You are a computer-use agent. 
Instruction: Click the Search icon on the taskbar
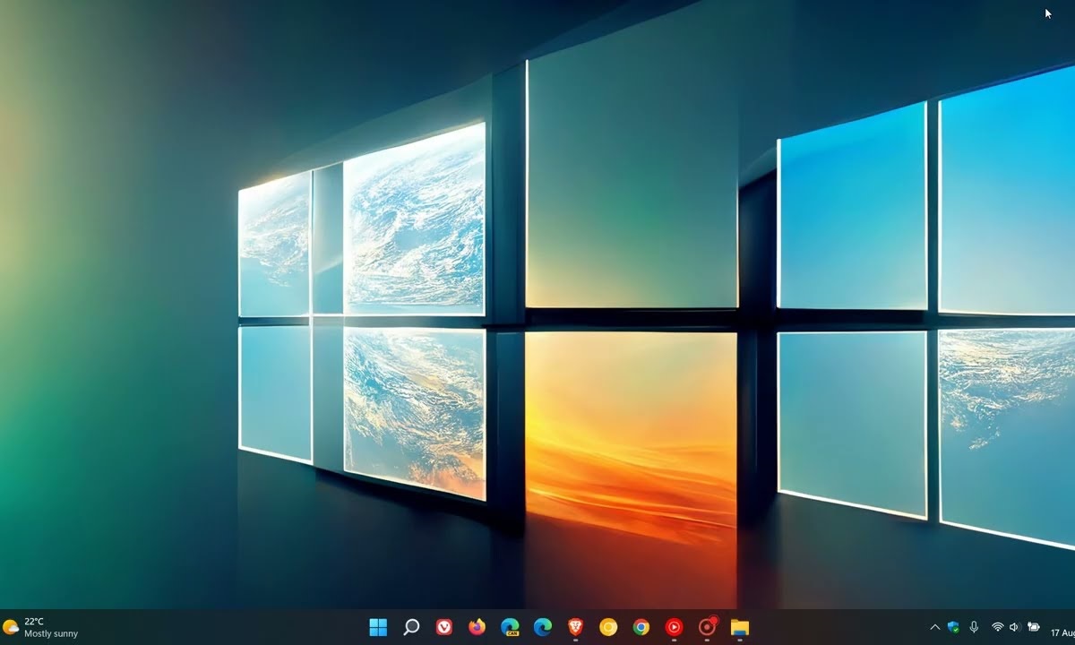click(x=410, y=628)
